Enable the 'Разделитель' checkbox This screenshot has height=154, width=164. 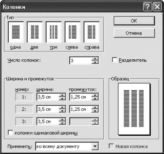[114, 60]
